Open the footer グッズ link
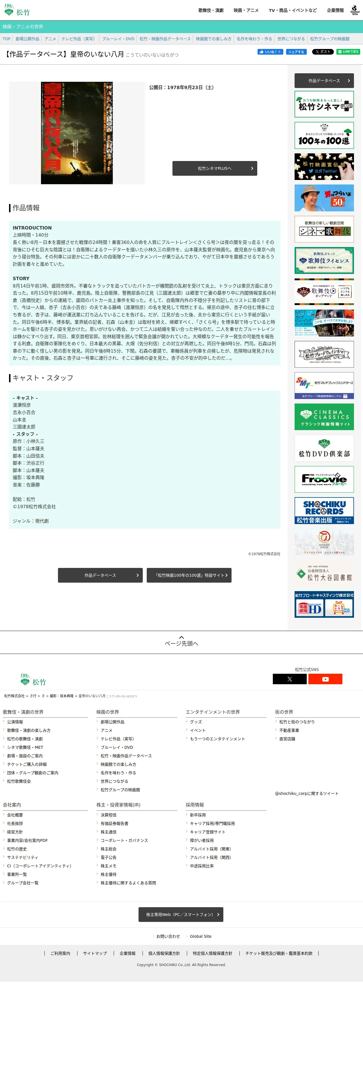The width and height of the screenshot is (363, 1090). pyautogui.click(x=196, y=722)
